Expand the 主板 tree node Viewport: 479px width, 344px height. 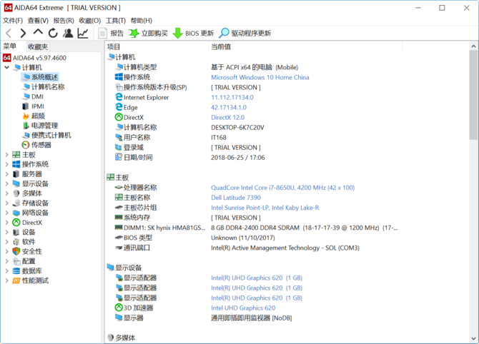tap(6, 155)
